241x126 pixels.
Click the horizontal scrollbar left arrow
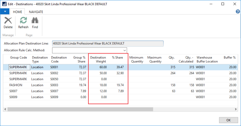pyautogui.click(x=5, y=109)
